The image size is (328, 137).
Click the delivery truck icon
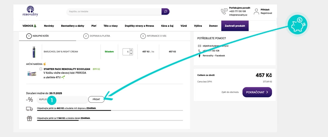tap(29, 109)
